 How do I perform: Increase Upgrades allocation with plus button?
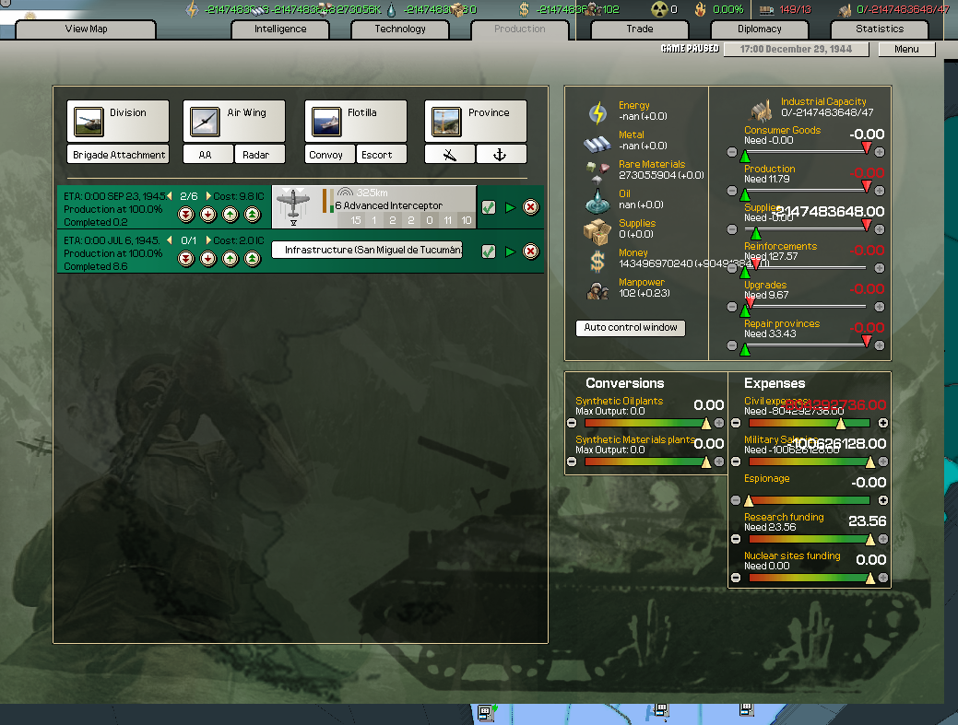(x=880, y=307)
